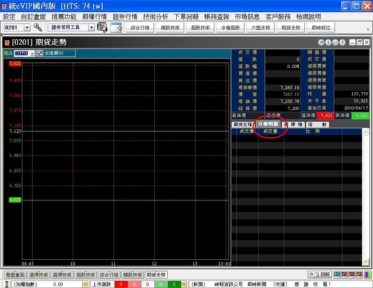Open the rainbow color palette icon
Screen dimensions: 373x288
coord(368,274)
